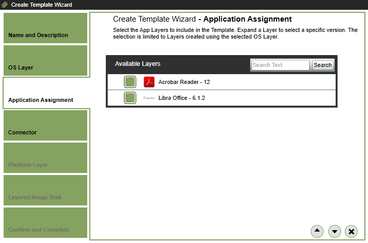Image resolution: width=368 pixels, height=243 pixels.
Task: Advance to next step with down arrow
Action: point(334,231)
